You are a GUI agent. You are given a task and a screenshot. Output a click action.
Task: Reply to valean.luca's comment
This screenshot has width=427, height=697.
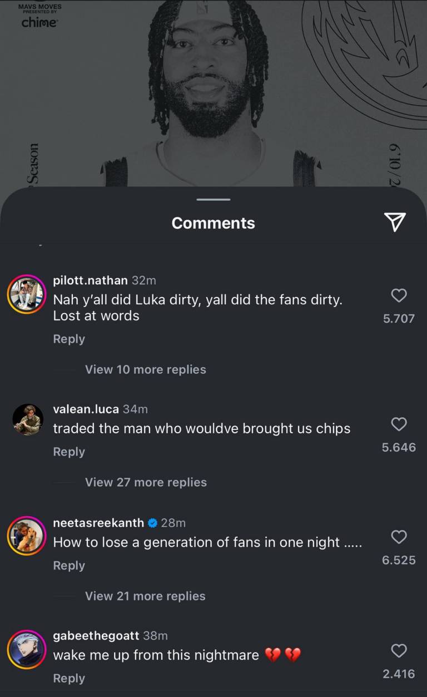tap(69, 452)
